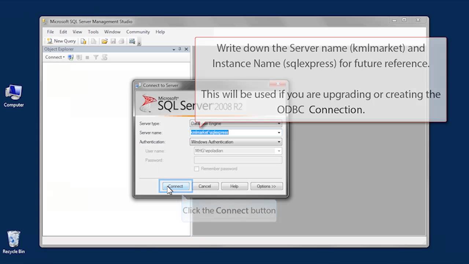
Task: Click the Management Studio title bar icon
Action: point(45,21)
